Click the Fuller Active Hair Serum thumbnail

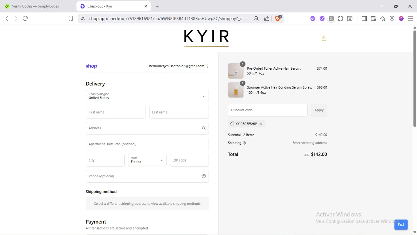pos(236,71)
